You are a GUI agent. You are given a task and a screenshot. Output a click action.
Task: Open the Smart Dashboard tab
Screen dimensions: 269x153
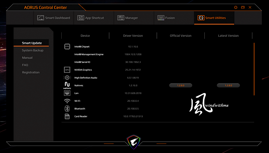pos(54,18)
